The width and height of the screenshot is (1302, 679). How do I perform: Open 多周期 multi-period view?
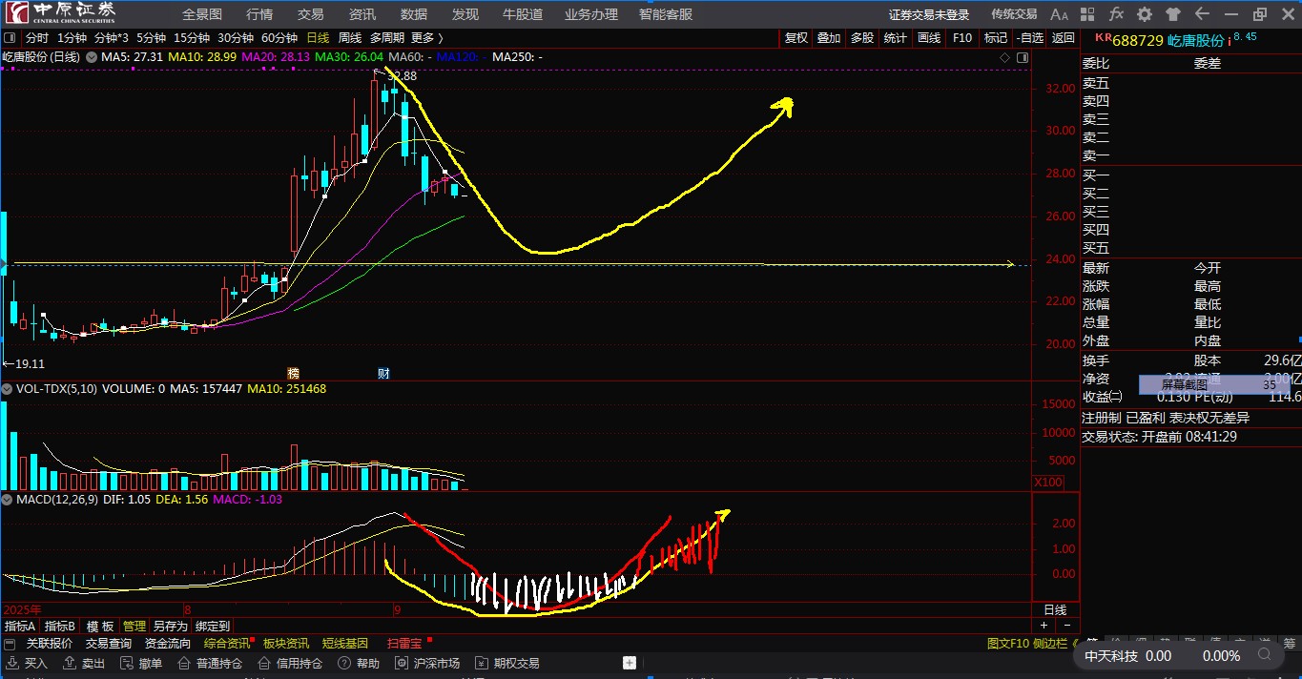(x=386, y=38)
